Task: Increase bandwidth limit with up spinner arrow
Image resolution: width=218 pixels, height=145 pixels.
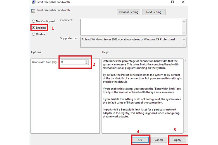Action: click(x=87, y=61)
